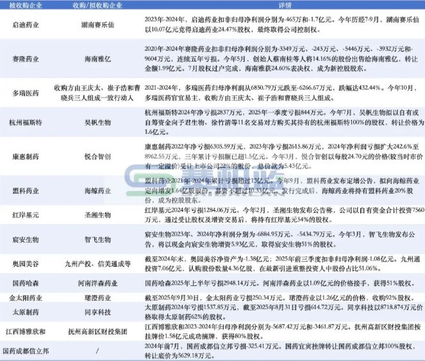Select the 国药成都信立邦 cell

[x=26, y=351]
